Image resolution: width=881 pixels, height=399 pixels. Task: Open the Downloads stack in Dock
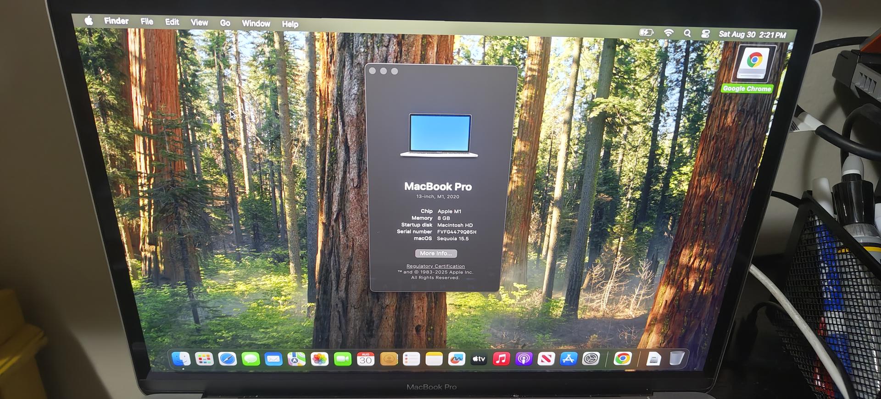pyautogui.click(x=654, y=359)
